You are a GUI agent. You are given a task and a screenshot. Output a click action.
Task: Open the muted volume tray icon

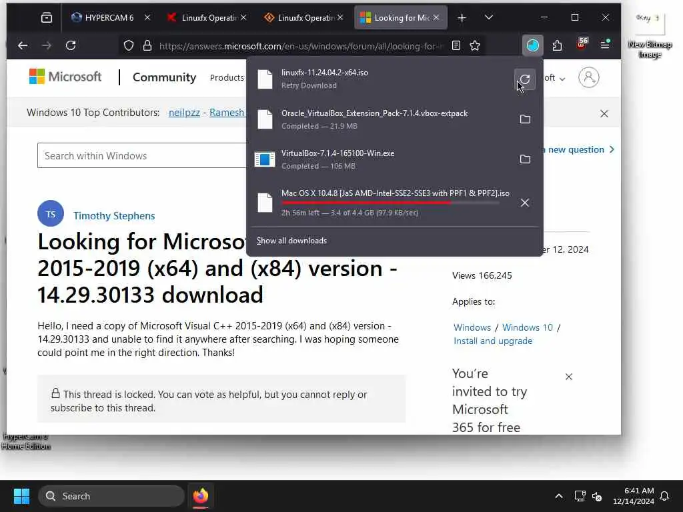click(x=597, y=496)
